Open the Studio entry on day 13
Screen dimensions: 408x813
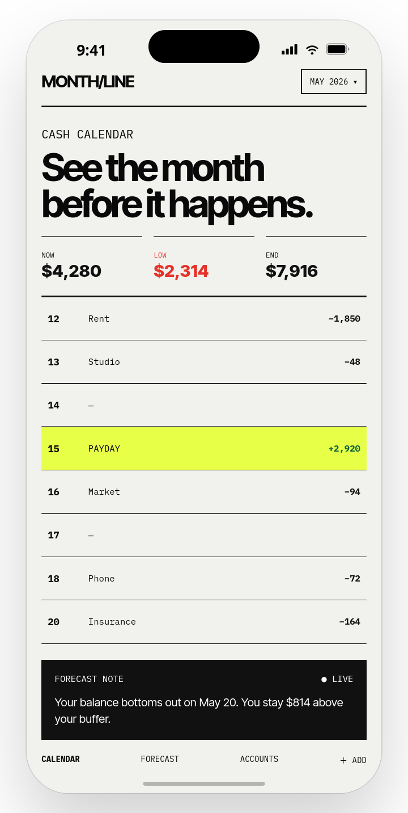coord(204,362)
